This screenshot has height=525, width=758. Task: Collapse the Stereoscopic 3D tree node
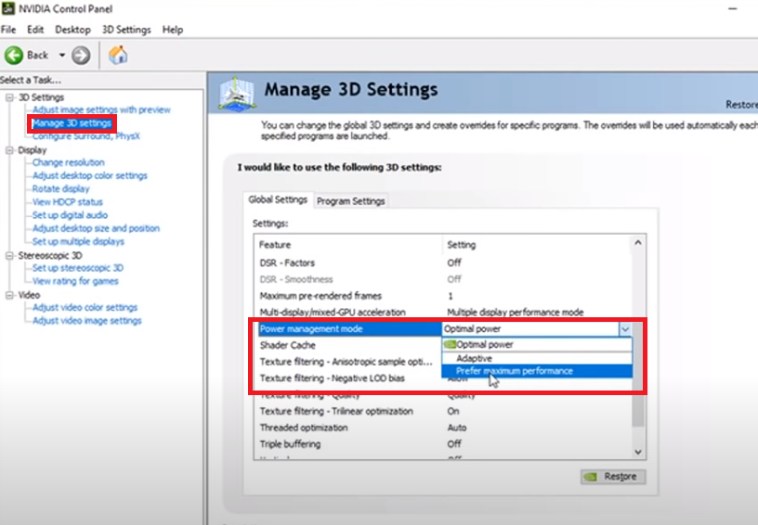(9, 255)
